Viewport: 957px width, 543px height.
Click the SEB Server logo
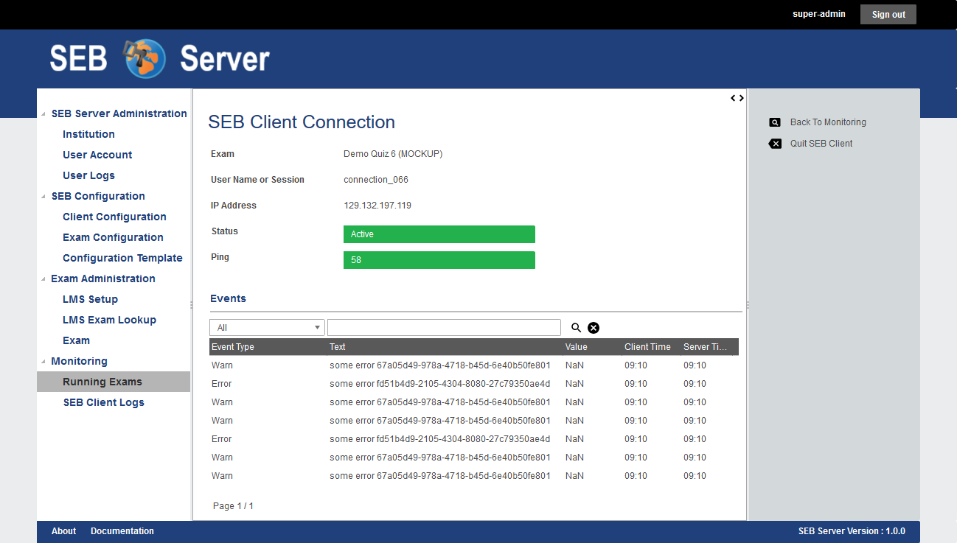tap(159, 59)
